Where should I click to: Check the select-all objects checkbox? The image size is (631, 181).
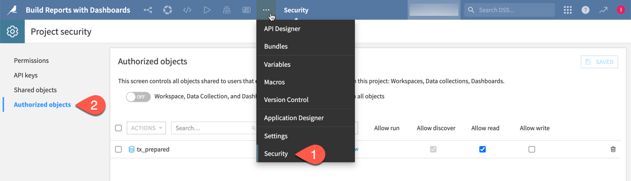(118, 128)
